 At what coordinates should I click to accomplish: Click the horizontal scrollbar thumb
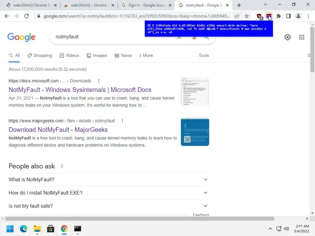click(140, 218)
